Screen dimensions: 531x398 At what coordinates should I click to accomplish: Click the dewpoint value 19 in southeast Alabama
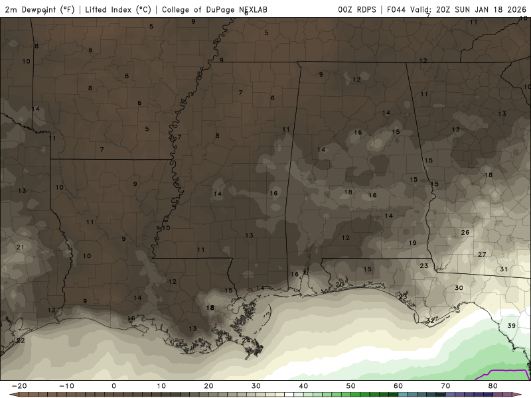(x=412, y=242)
